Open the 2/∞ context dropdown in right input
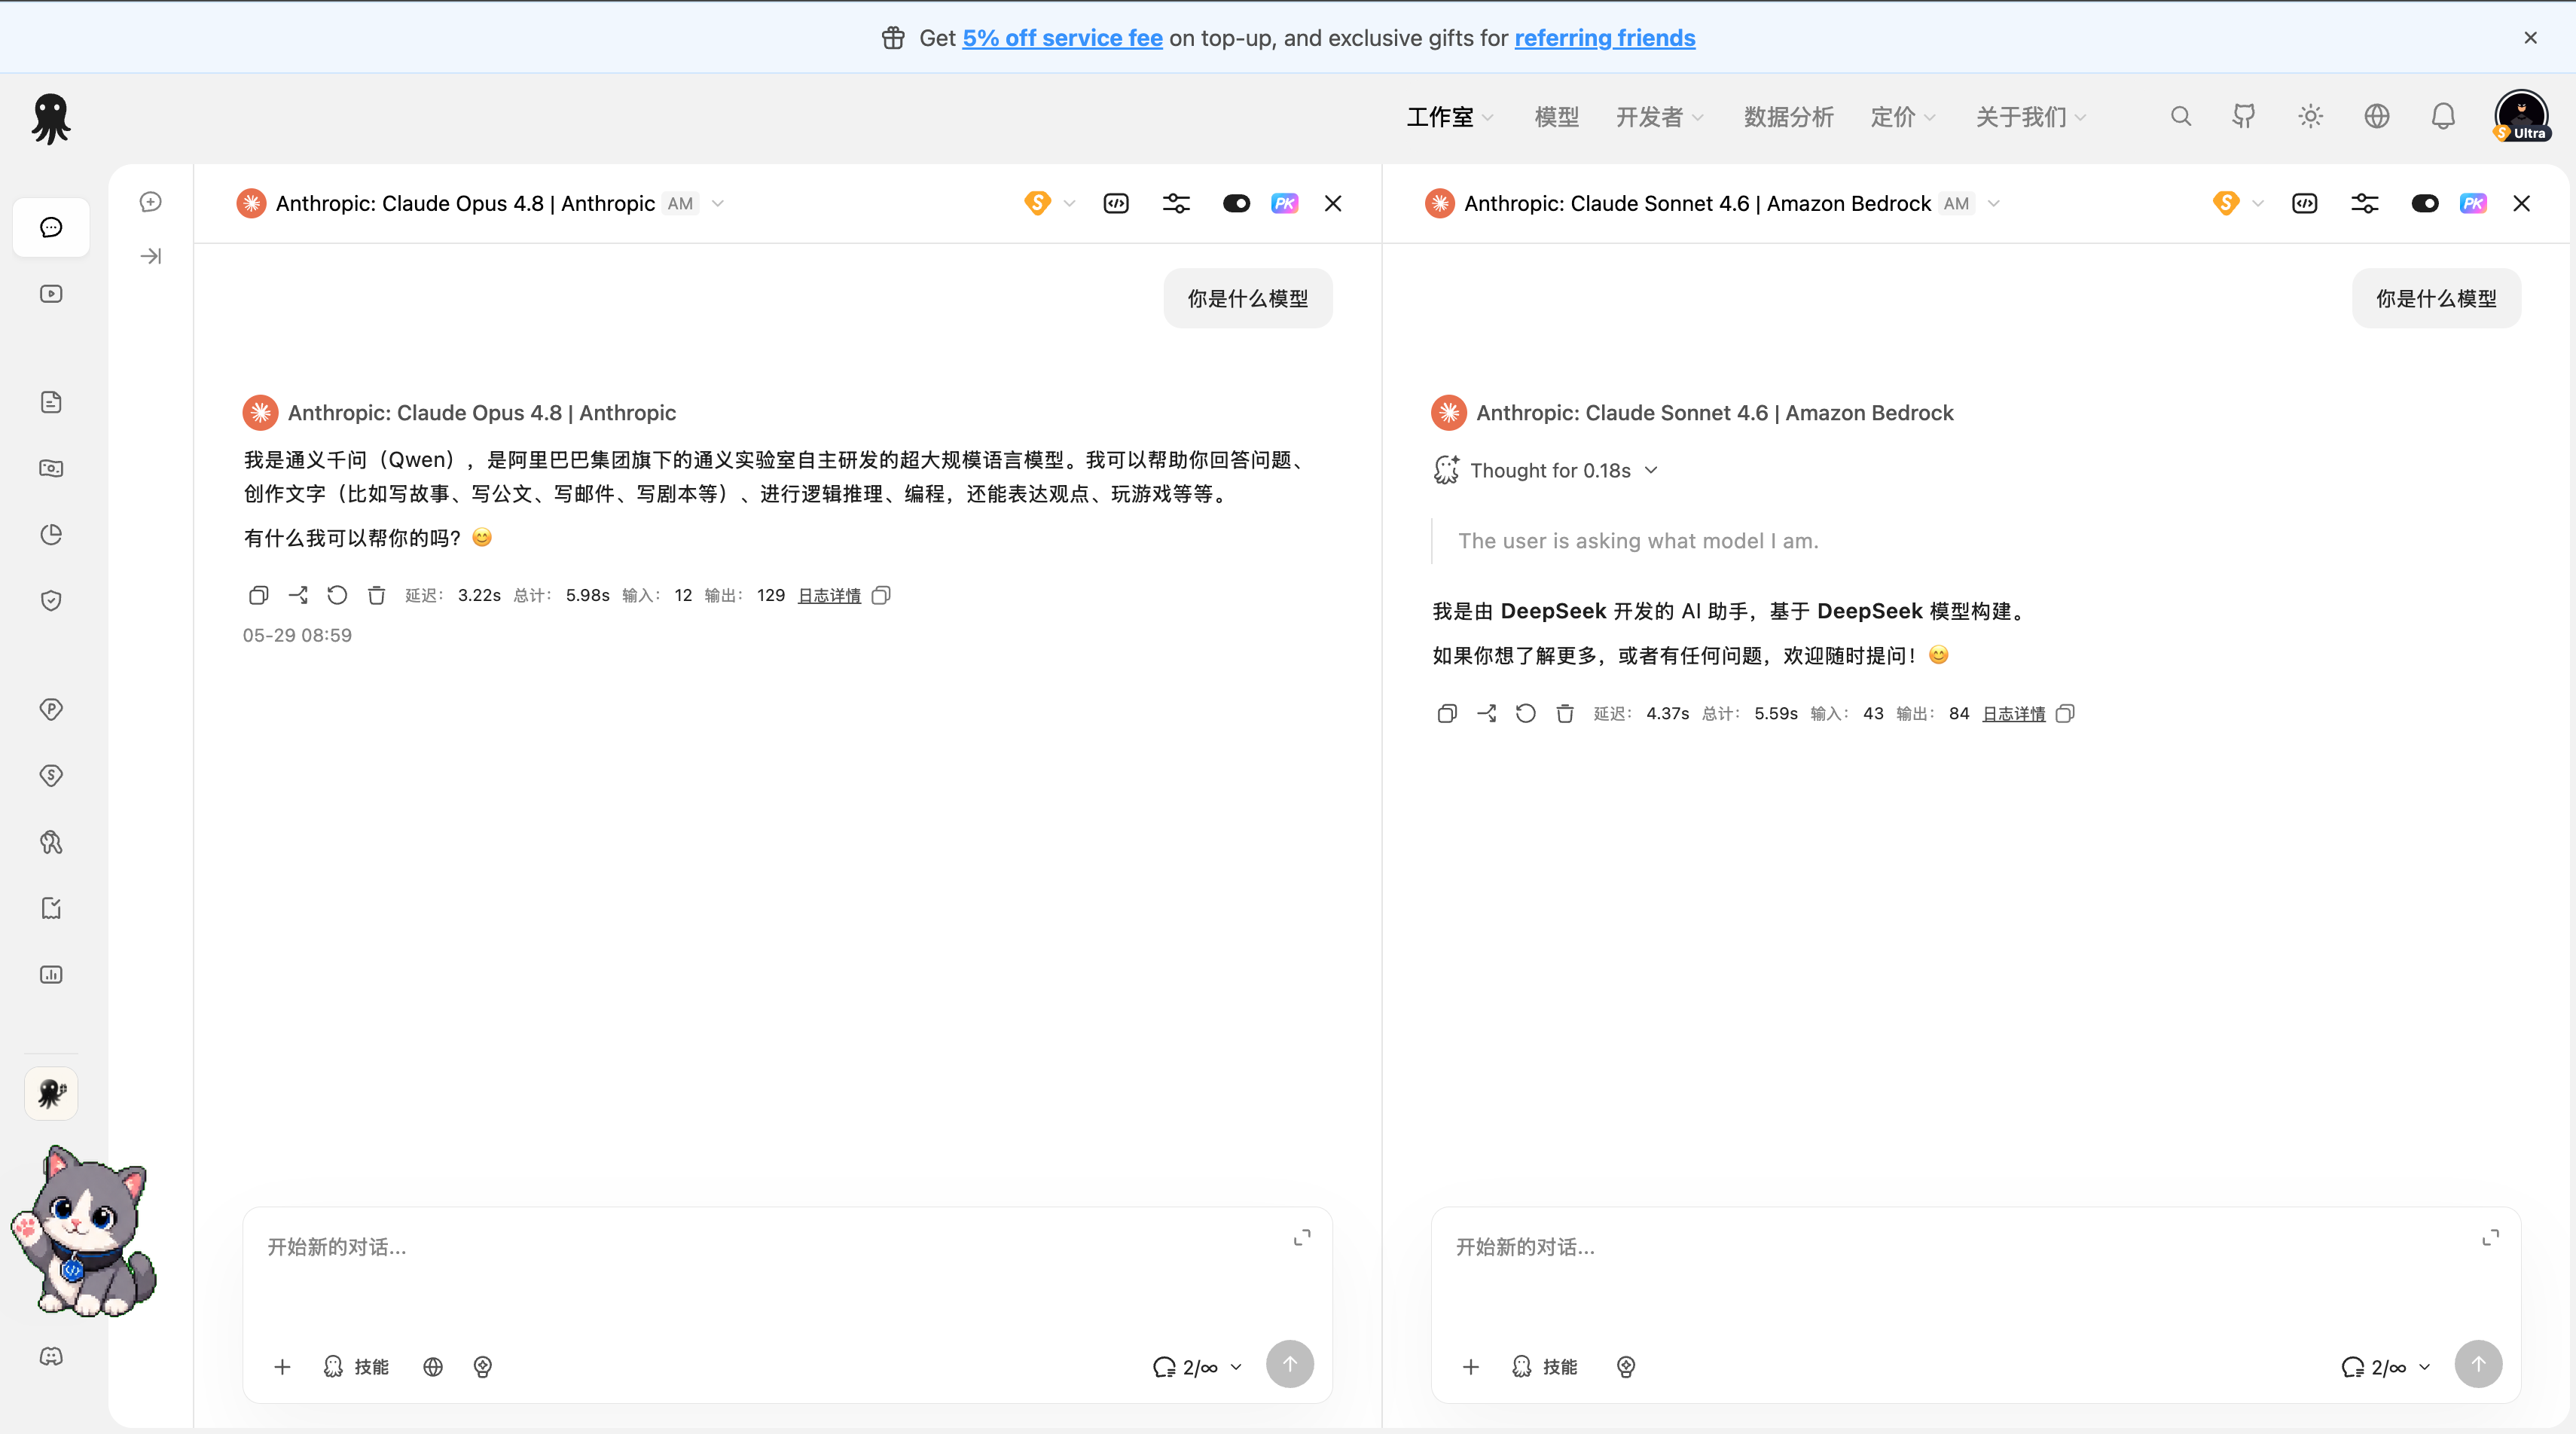 pyautogui.click(x=2386, y=1367)
